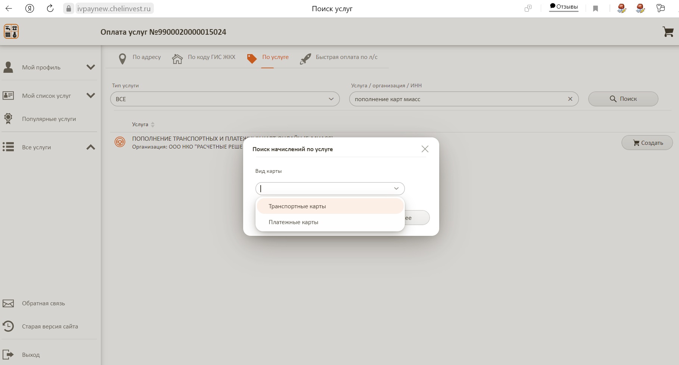Click the second mushroom extension icon
The width and height of the screenshot is (679, 365).
(x=640, y=8)
